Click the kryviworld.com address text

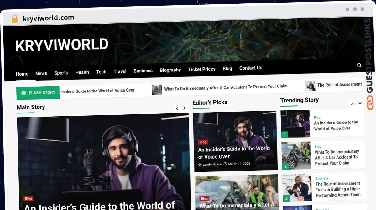point(49,18)
